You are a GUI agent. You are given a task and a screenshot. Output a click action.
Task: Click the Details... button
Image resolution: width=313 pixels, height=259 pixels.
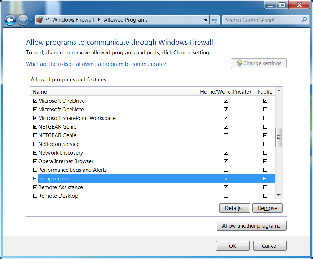coord(234,208)
